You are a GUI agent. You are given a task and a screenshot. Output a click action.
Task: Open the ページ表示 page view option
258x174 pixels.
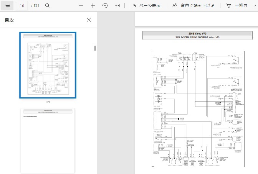(x=145, y=6)
